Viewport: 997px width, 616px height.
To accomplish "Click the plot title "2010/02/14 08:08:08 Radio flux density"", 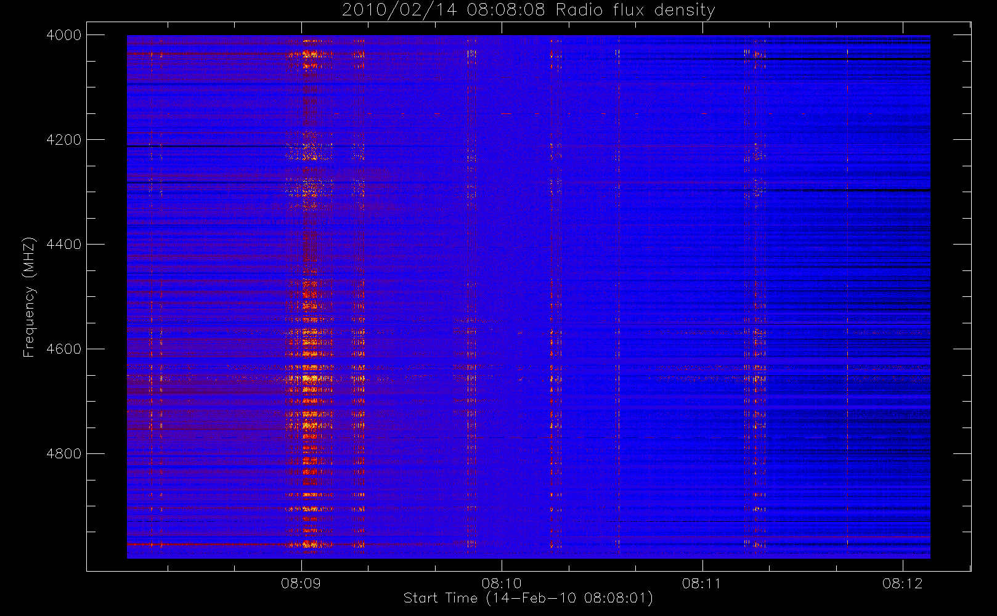I will point(528,10).
